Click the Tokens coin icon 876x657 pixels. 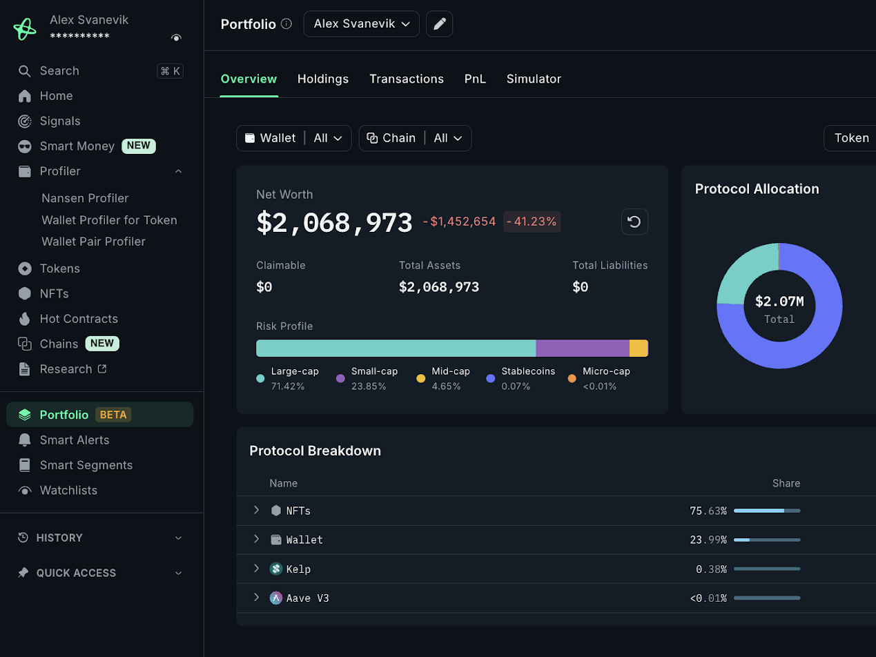point(25,268)
